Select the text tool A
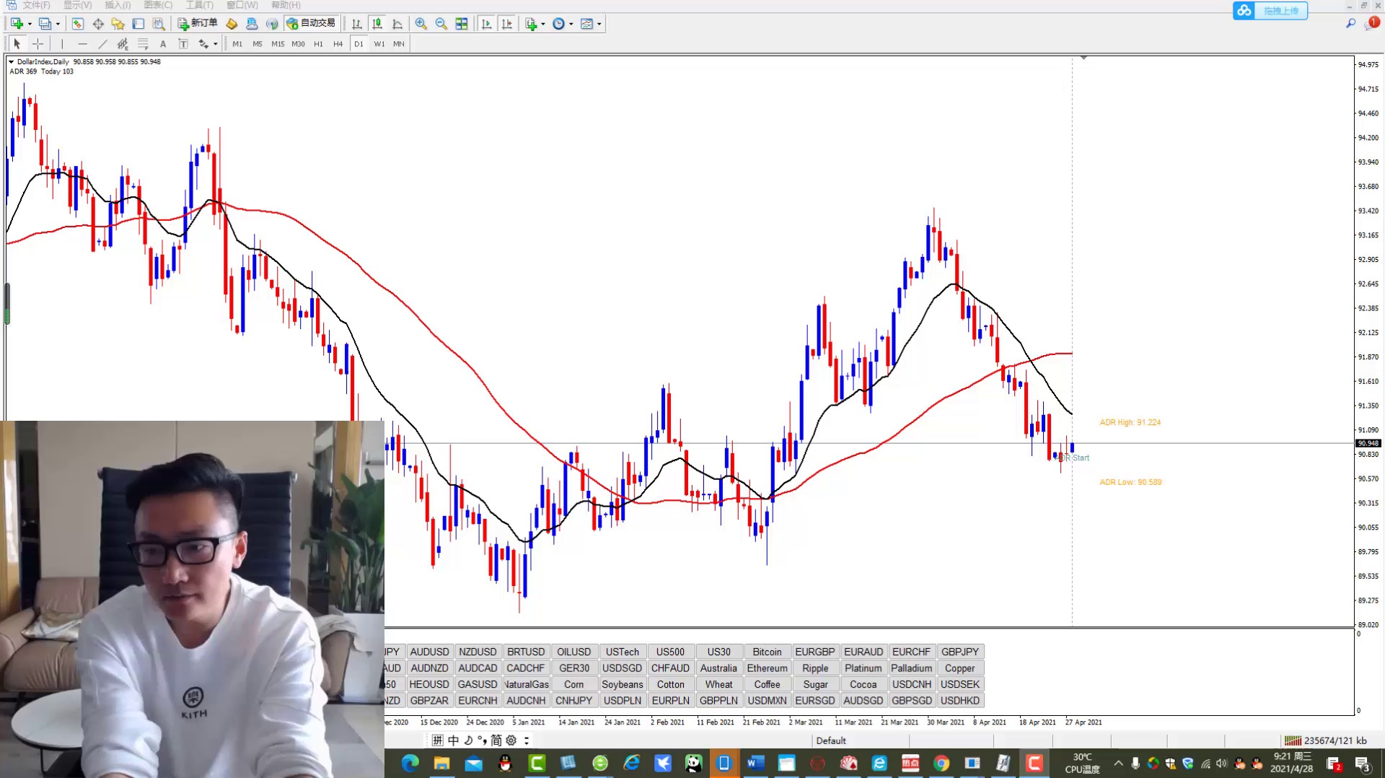Viewport: 1385px width, 778px height. pyautogui.click(x=163, y=44)
